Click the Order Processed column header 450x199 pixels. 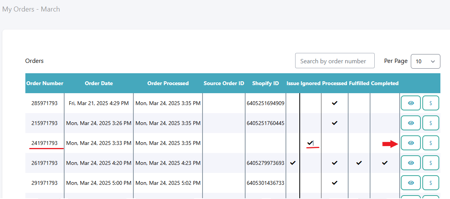(168, 83)
